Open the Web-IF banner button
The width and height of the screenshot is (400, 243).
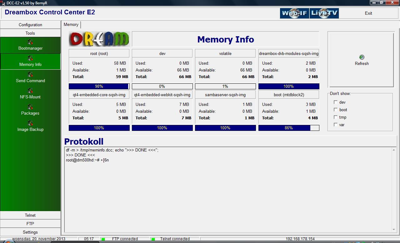(294, 13)
